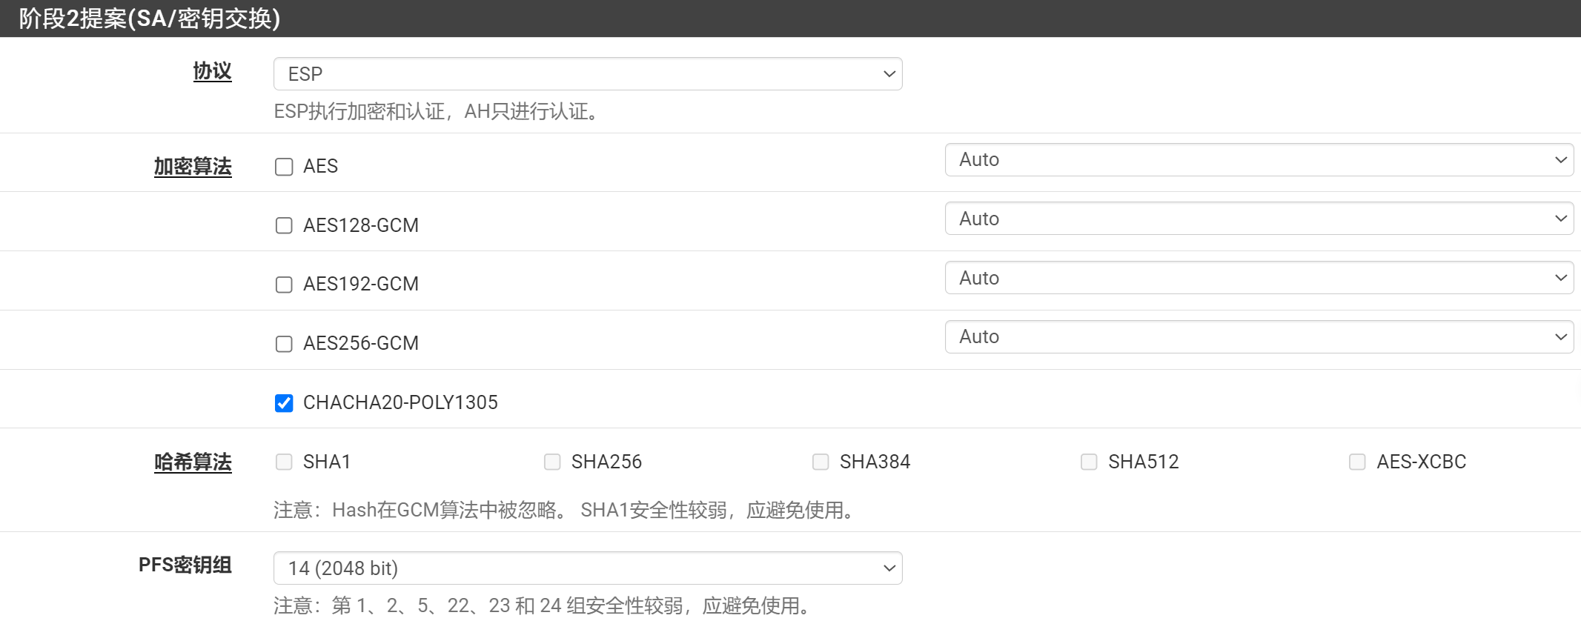Check the AES128-GCM encryption option
This screenshot has width=1581, height=621.
pyautogui.click(x=284, y=225)
